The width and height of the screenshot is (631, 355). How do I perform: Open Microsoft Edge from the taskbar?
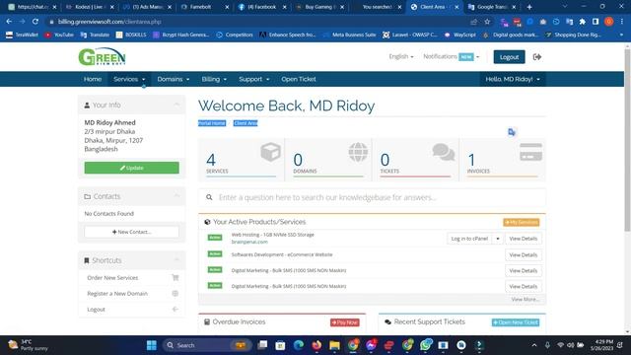pyautogui.click(x=298, y=345)
